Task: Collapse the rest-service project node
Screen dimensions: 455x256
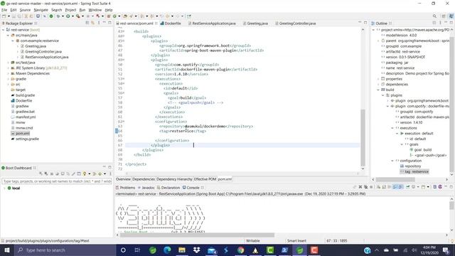Action: coord(3,30)
